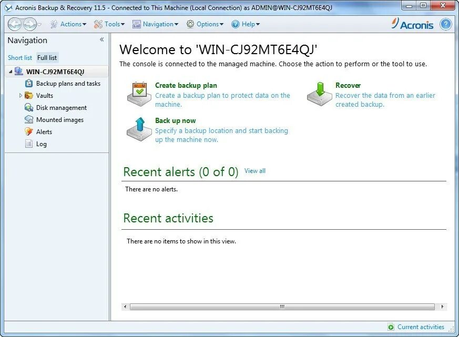The image size is (459, 337).
Task: Click the blue help button next to the Acronis logo
Action: [445, 24]
